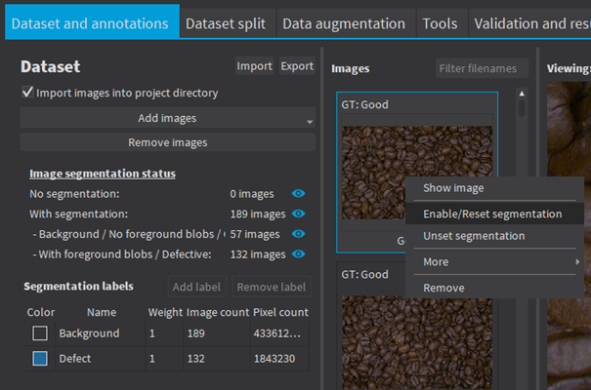The image size is (591, 390).
Task: Click the '189 images' count text
Action: coord(258,214)
